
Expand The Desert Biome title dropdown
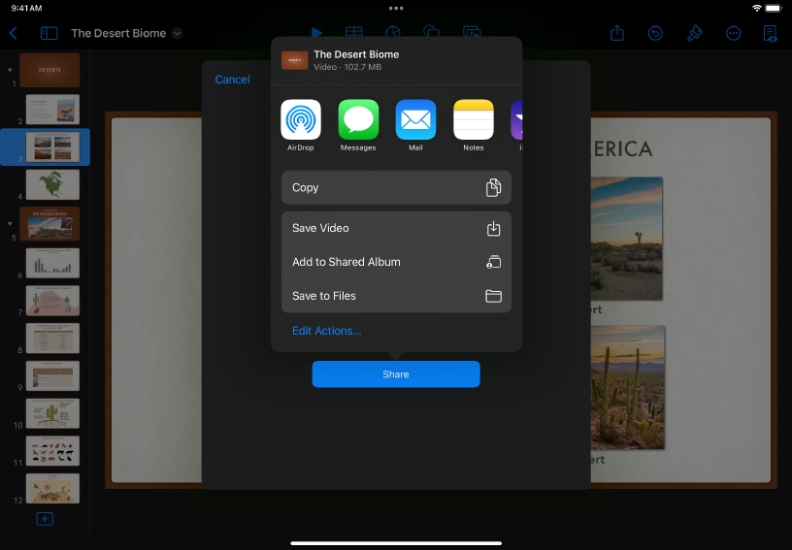click(x=177, y=33)
